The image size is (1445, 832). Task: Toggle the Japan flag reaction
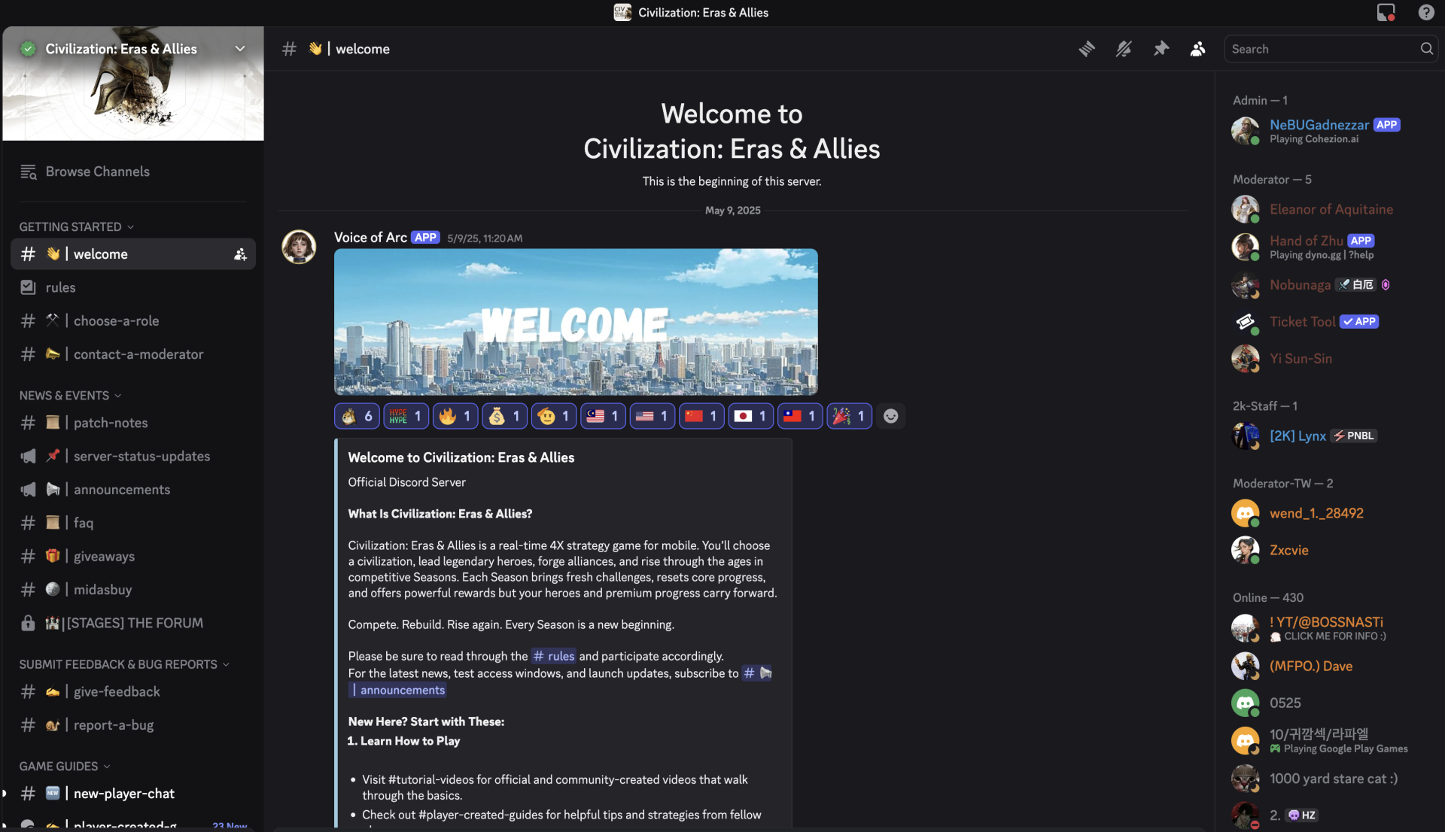(751, 416)
